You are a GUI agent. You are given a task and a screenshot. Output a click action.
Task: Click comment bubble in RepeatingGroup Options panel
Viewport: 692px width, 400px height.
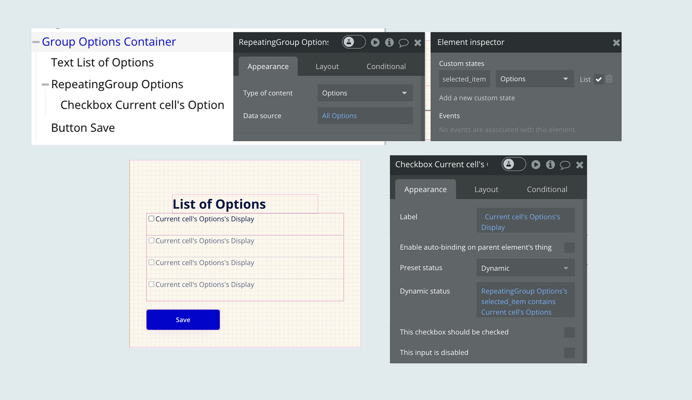click(x=403, y=43)
